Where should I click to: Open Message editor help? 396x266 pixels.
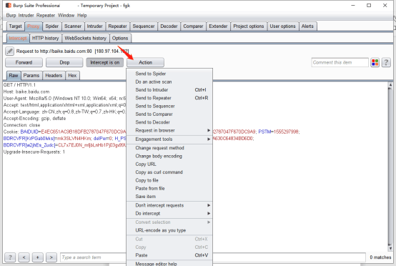click(x=169, y=263)
